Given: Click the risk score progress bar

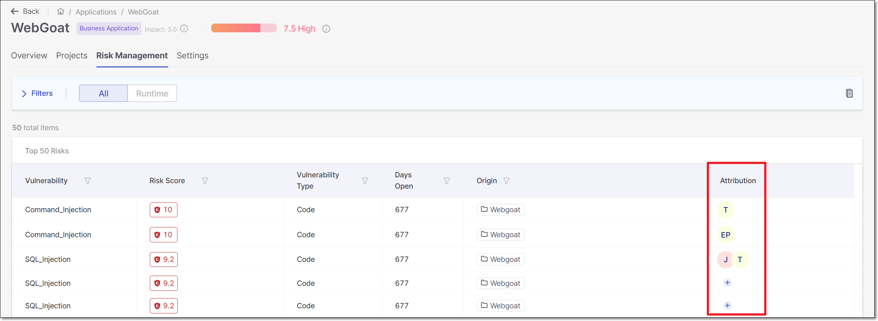Looking at the screenshot, I should coord(244,28).
